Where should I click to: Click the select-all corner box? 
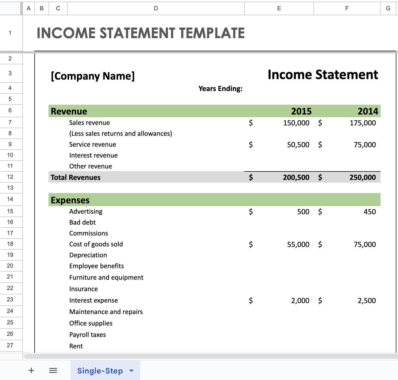tap(11, 8)
